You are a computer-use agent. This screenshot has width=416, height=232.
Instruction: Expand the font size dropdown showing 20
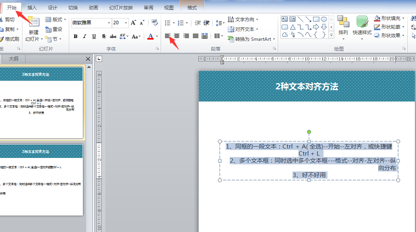click(x=125, y=23)
